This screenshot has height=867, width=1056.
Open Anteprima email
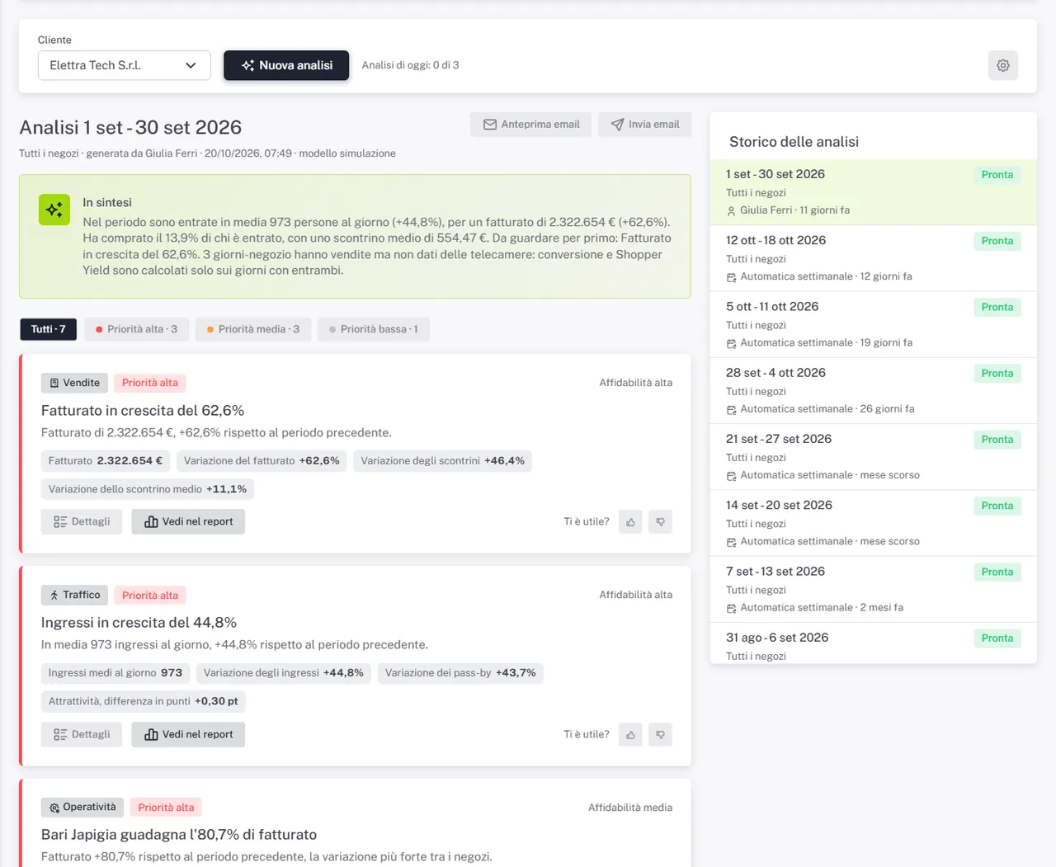coord(530,125)
